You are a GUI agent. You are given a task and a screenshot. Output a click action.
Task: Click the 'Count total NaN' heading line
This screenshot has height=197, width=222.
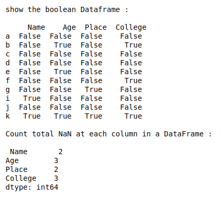coord(109,134)
